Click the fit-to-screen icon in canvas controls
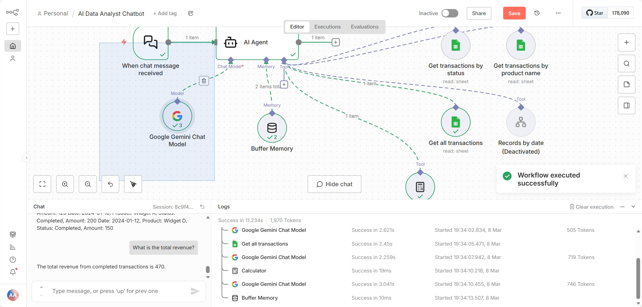Viewport: 642px width, 307px height. click(x=42, y=184)
